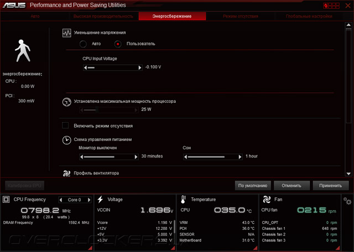Select next core after Core 0
Viewport: 354px width, 252px height.
[x=89, y=200]
